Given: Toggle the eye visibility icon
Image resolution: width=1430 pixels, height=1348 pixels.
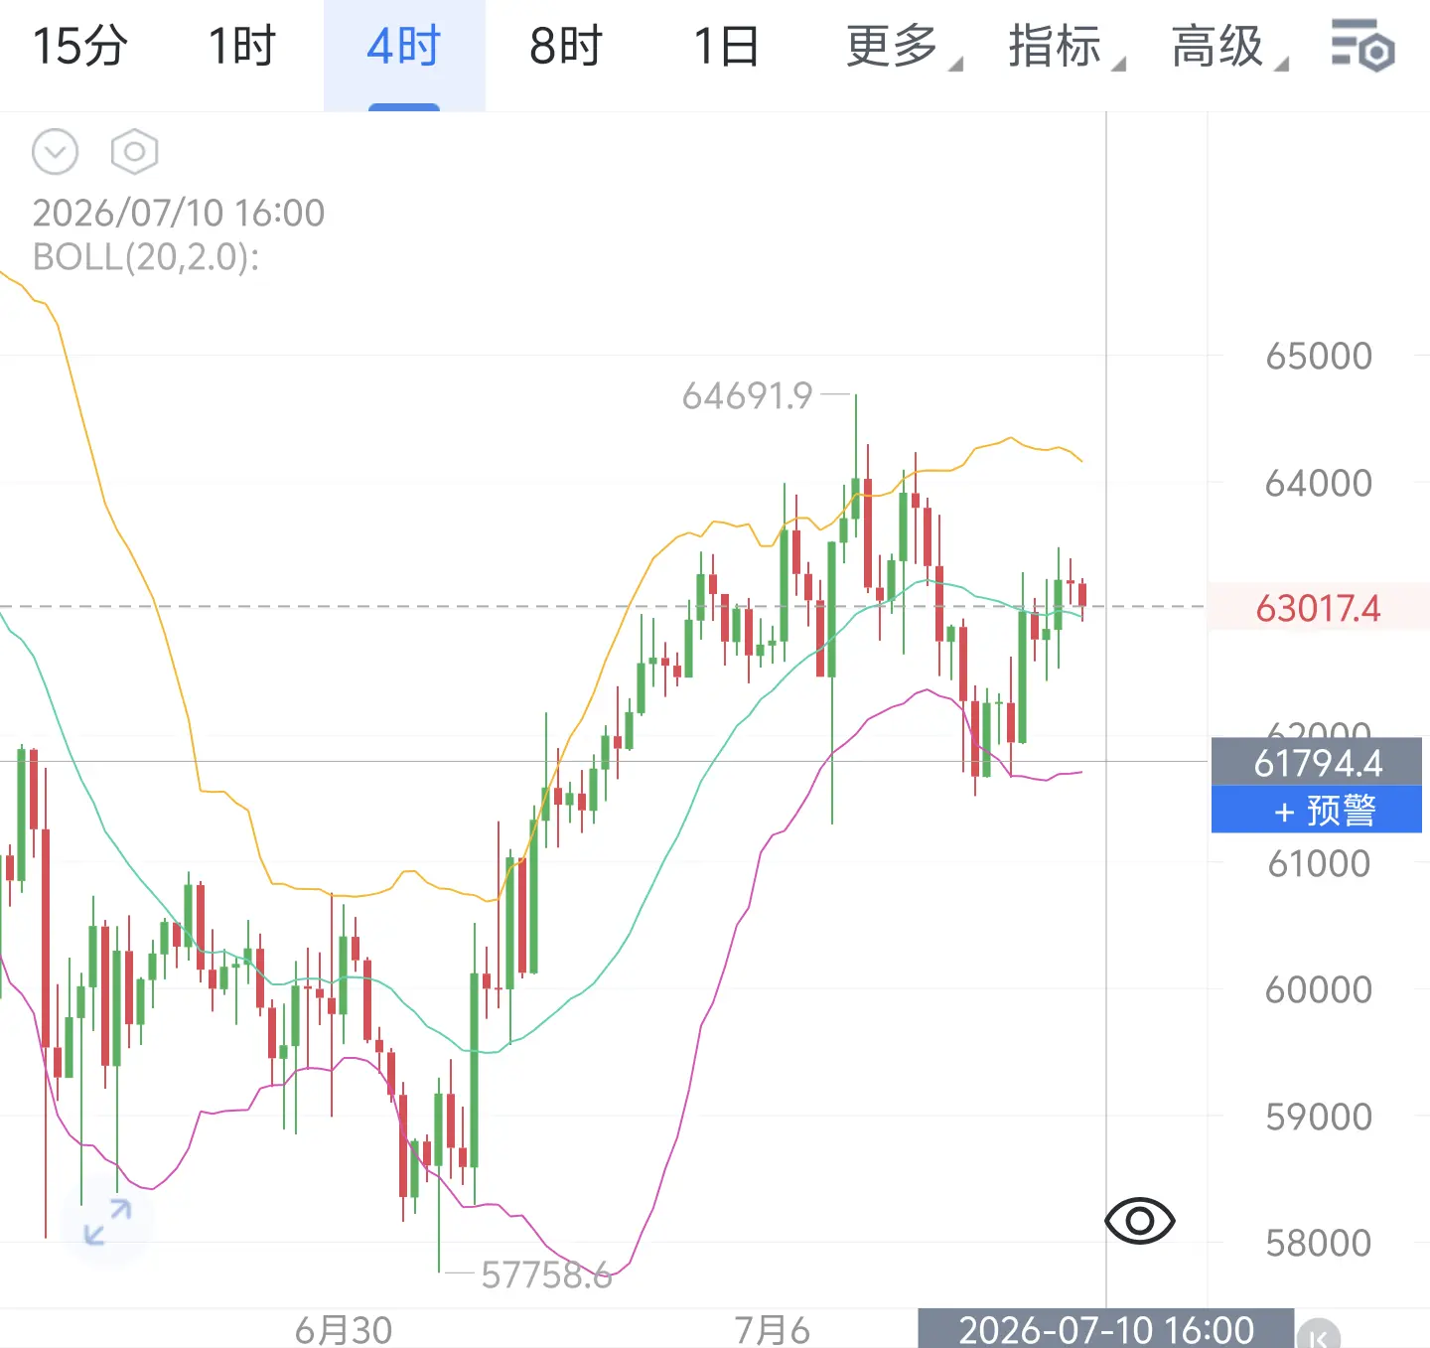Looking at the screenshot, I should tap(1139, 1220).
